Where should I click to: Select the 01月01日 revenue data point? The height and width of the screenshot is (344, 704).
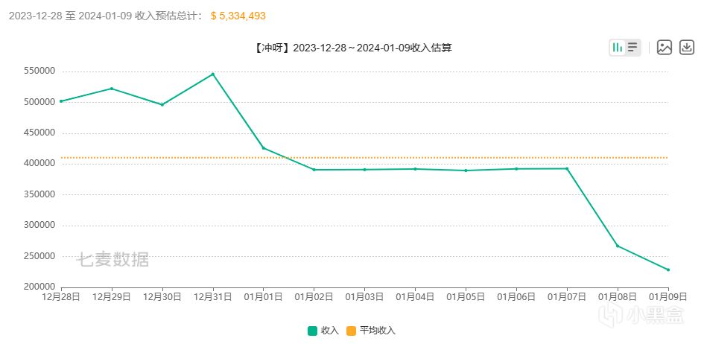[x=264, y=147]
